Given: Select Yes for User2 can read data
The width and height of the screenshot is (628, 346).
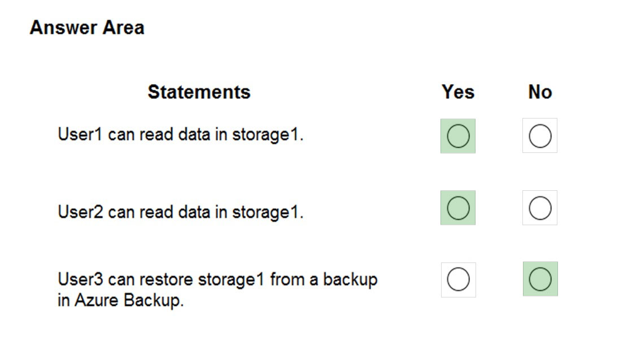Looking at the screenshot, I should (458, 208).
